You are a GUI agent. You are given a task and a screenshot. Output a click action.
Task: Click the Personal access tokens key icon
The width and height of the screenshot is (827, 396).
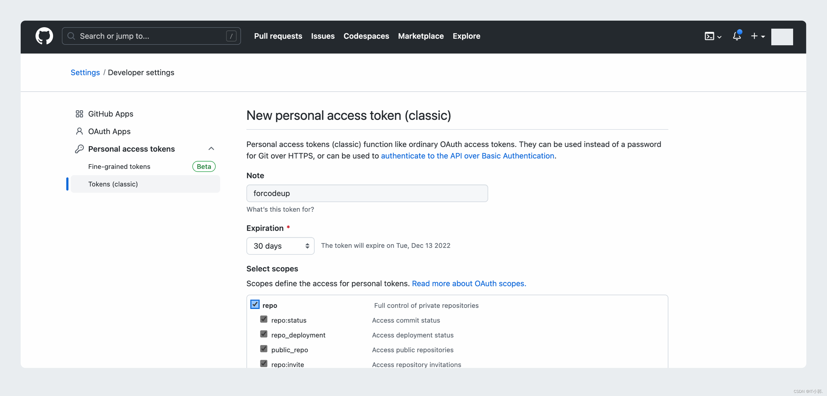79,149
